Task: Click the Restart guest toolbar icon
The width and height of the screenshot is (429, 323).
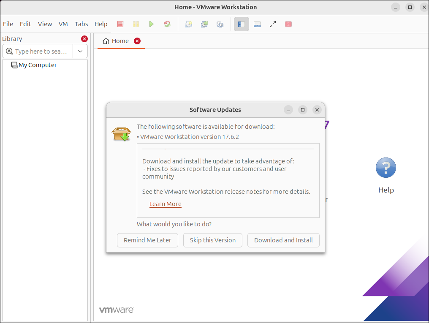Action: pyautogui.click(x=167, y=24)
